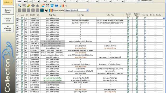Select identity hash 0x00626FD2
Viewport: 166px width, 93px height.
point(34,18)
